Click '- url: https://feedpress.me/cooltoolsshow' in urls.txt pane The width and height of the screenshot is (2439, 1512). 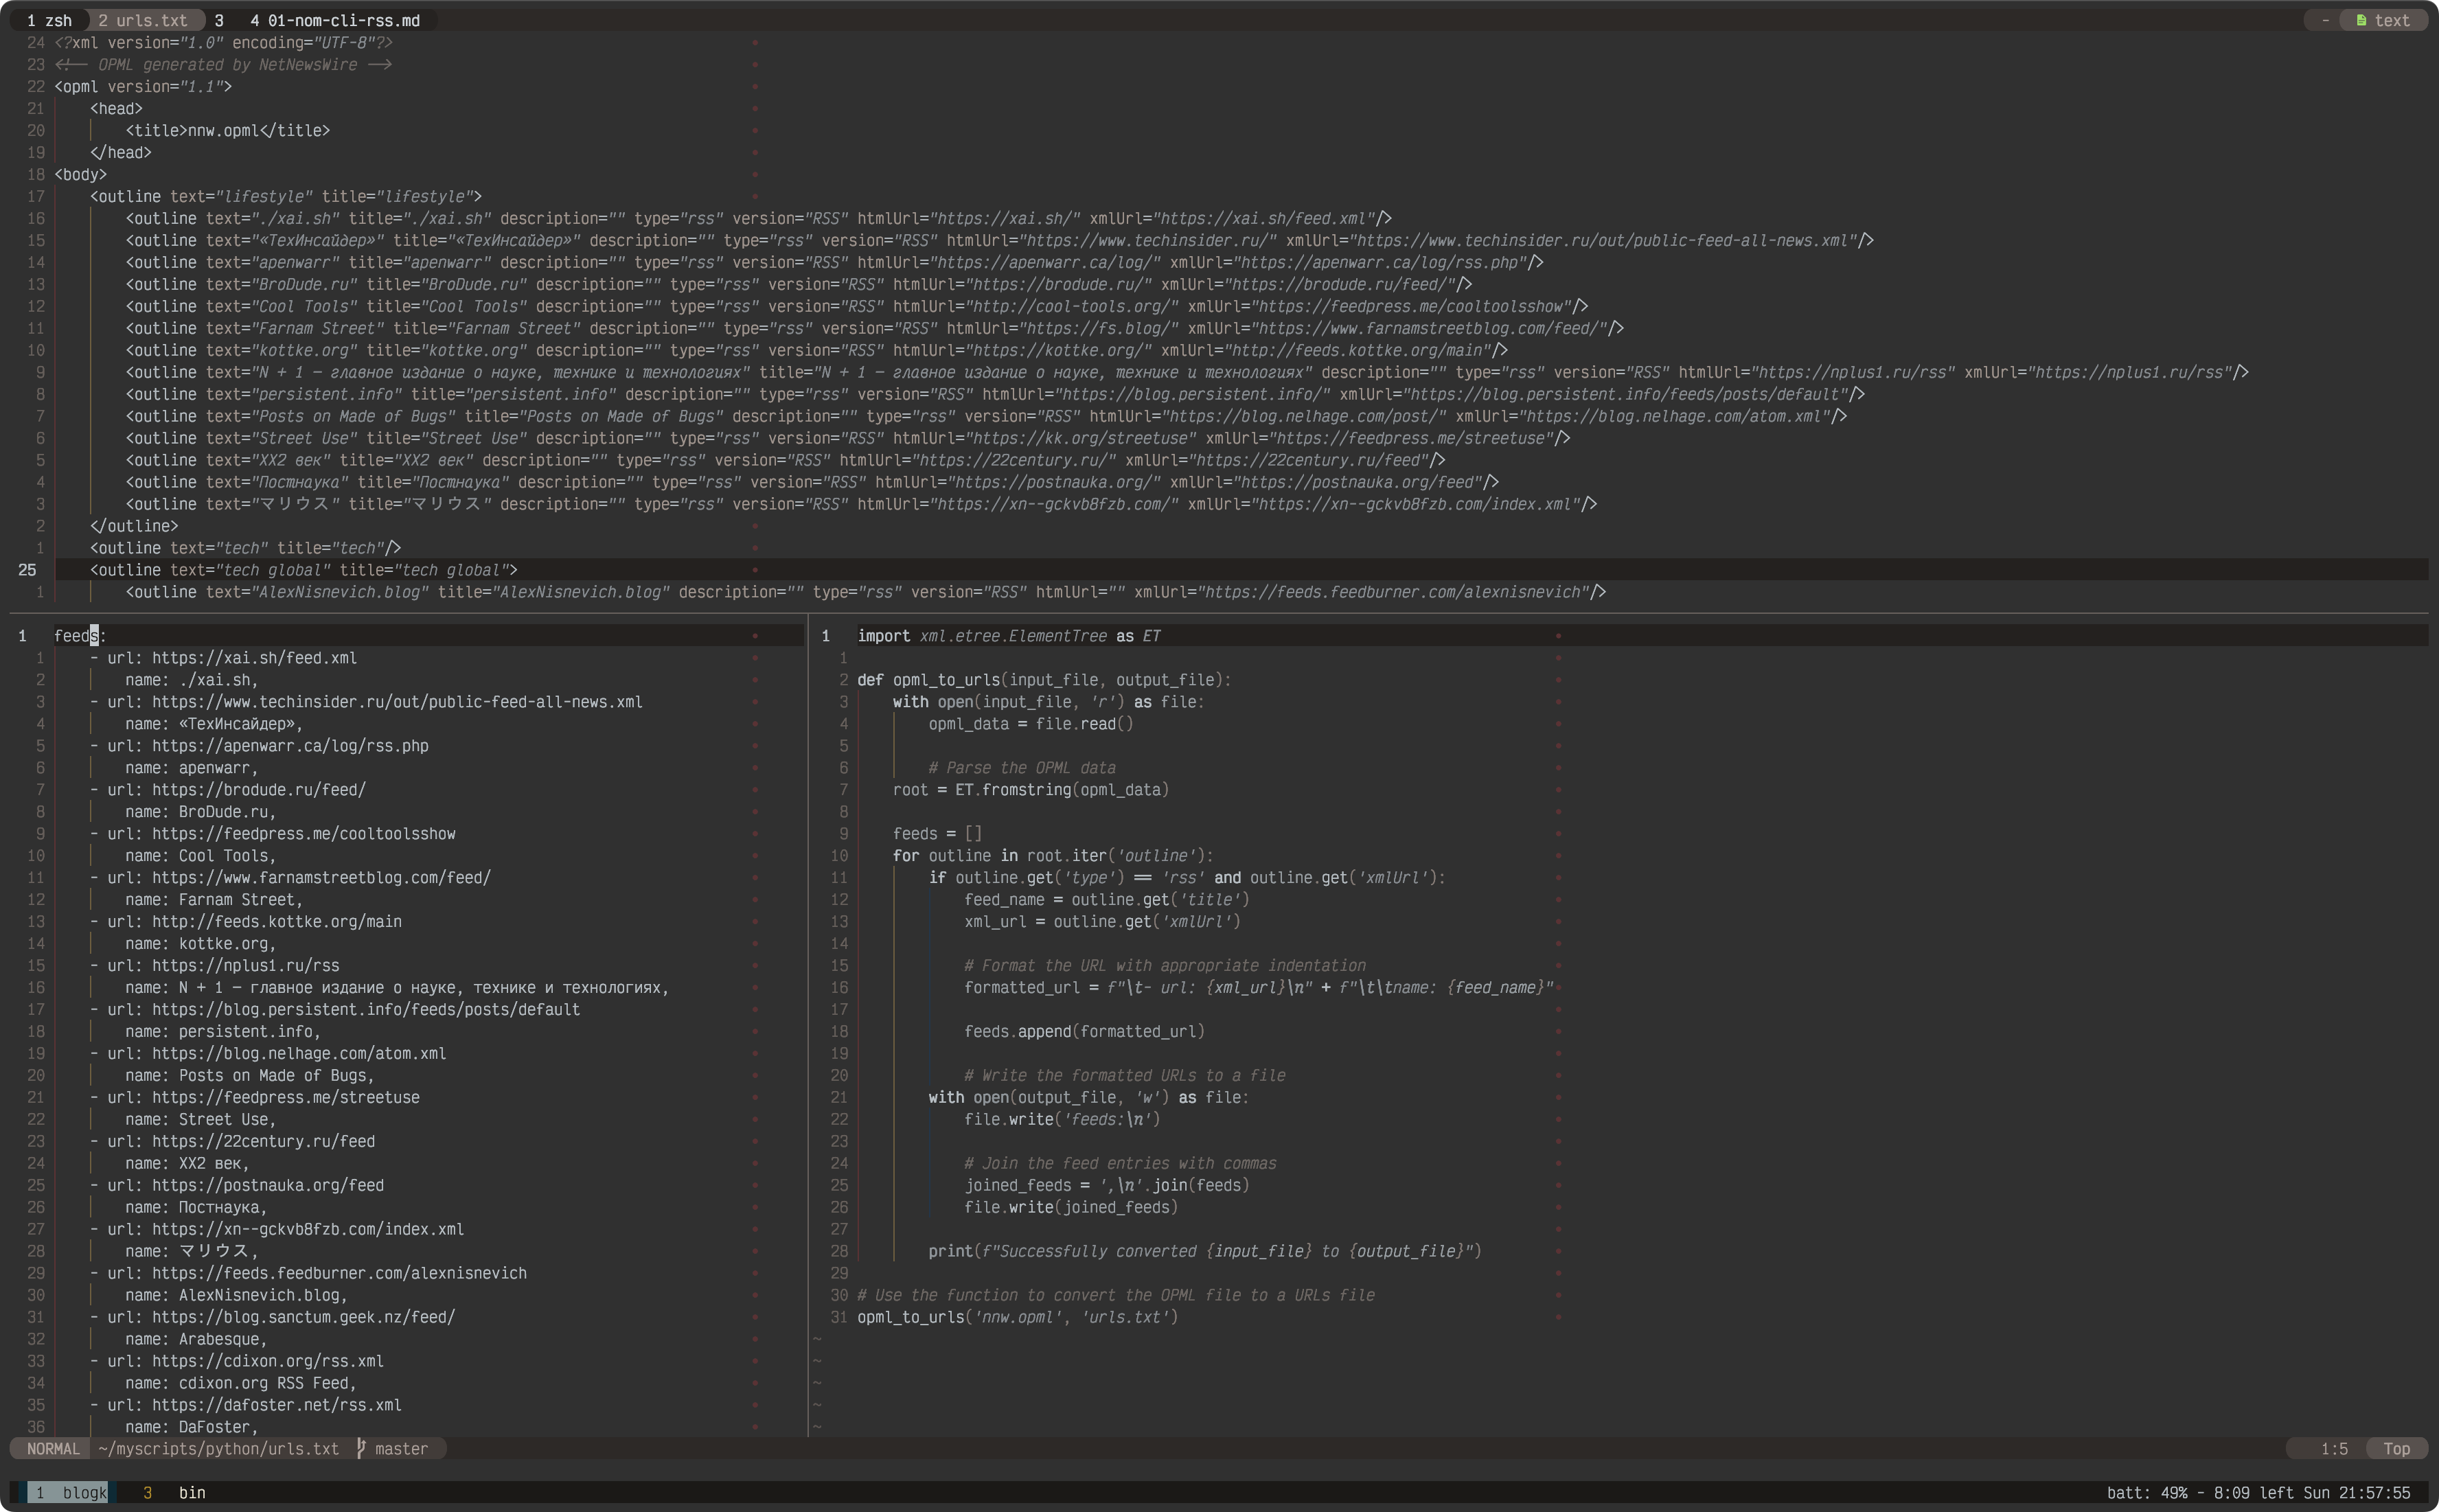point(272,833)
